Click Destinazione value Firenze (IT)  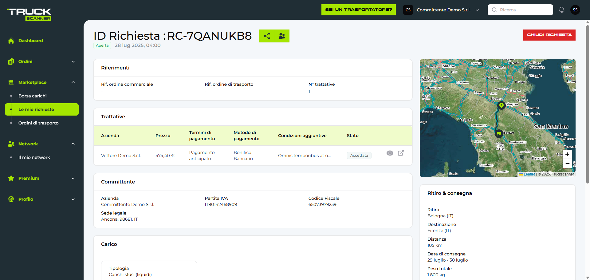pos(439,231)
